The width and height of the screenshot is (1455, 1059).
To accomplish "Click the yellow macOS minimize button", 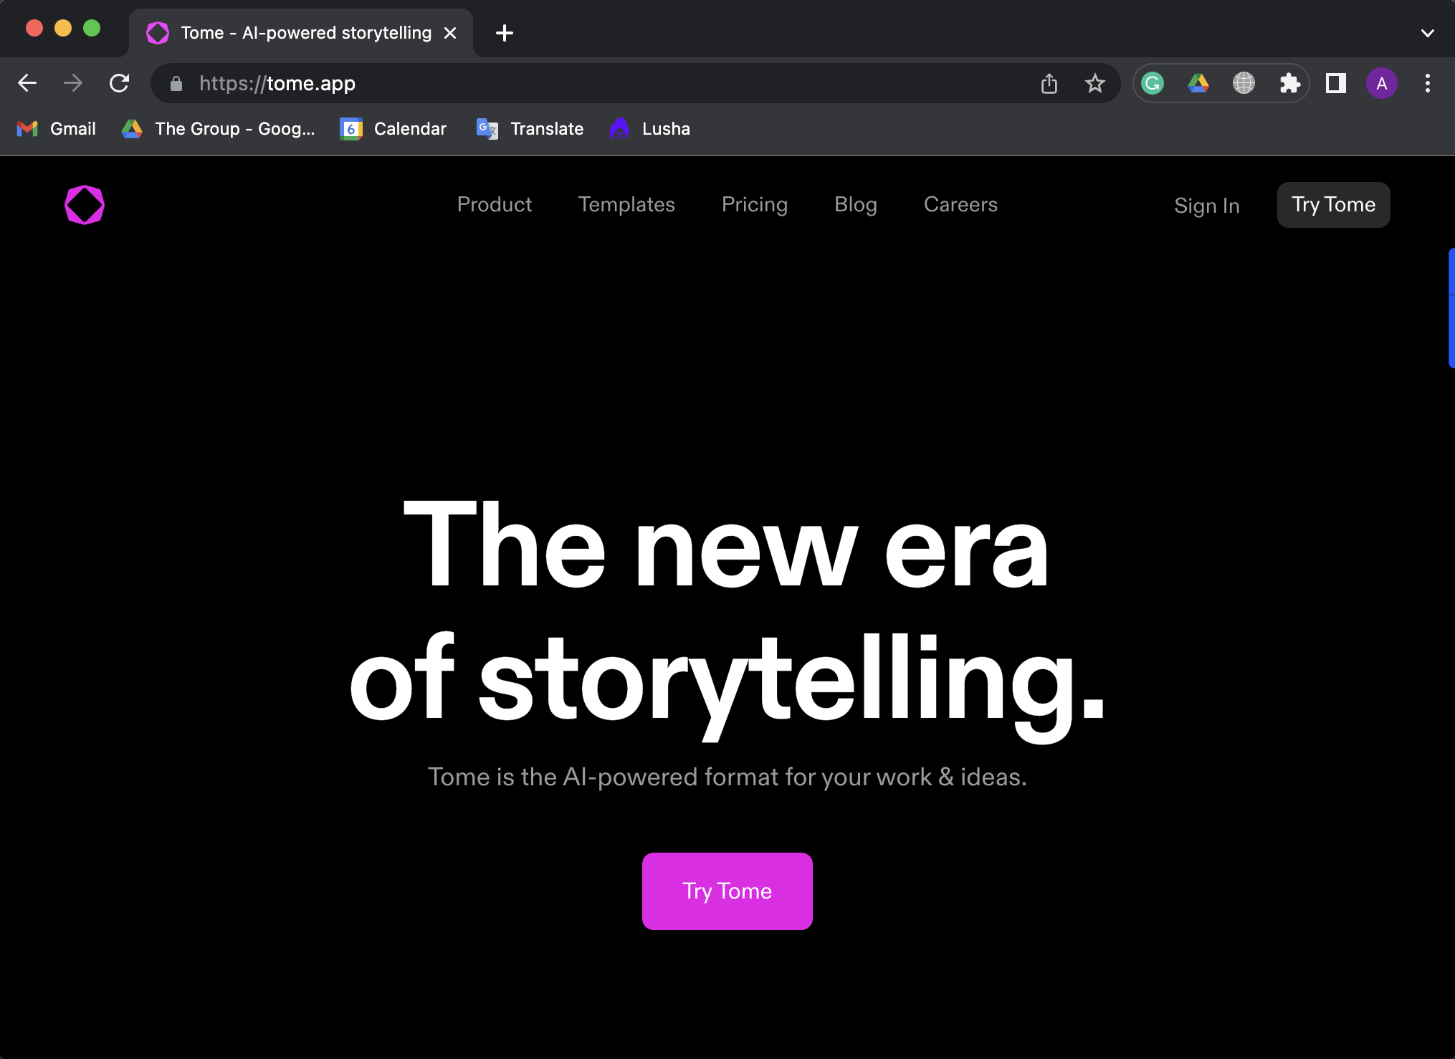I will (x=63, y=28).
